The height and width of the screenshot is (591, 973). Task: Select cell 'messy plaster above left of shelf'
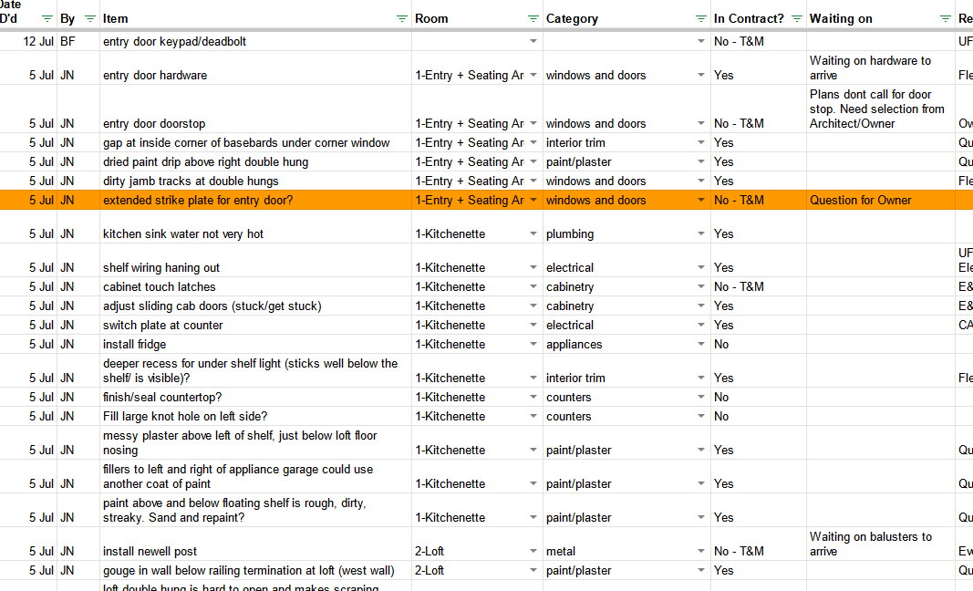(x=255, y=442)
